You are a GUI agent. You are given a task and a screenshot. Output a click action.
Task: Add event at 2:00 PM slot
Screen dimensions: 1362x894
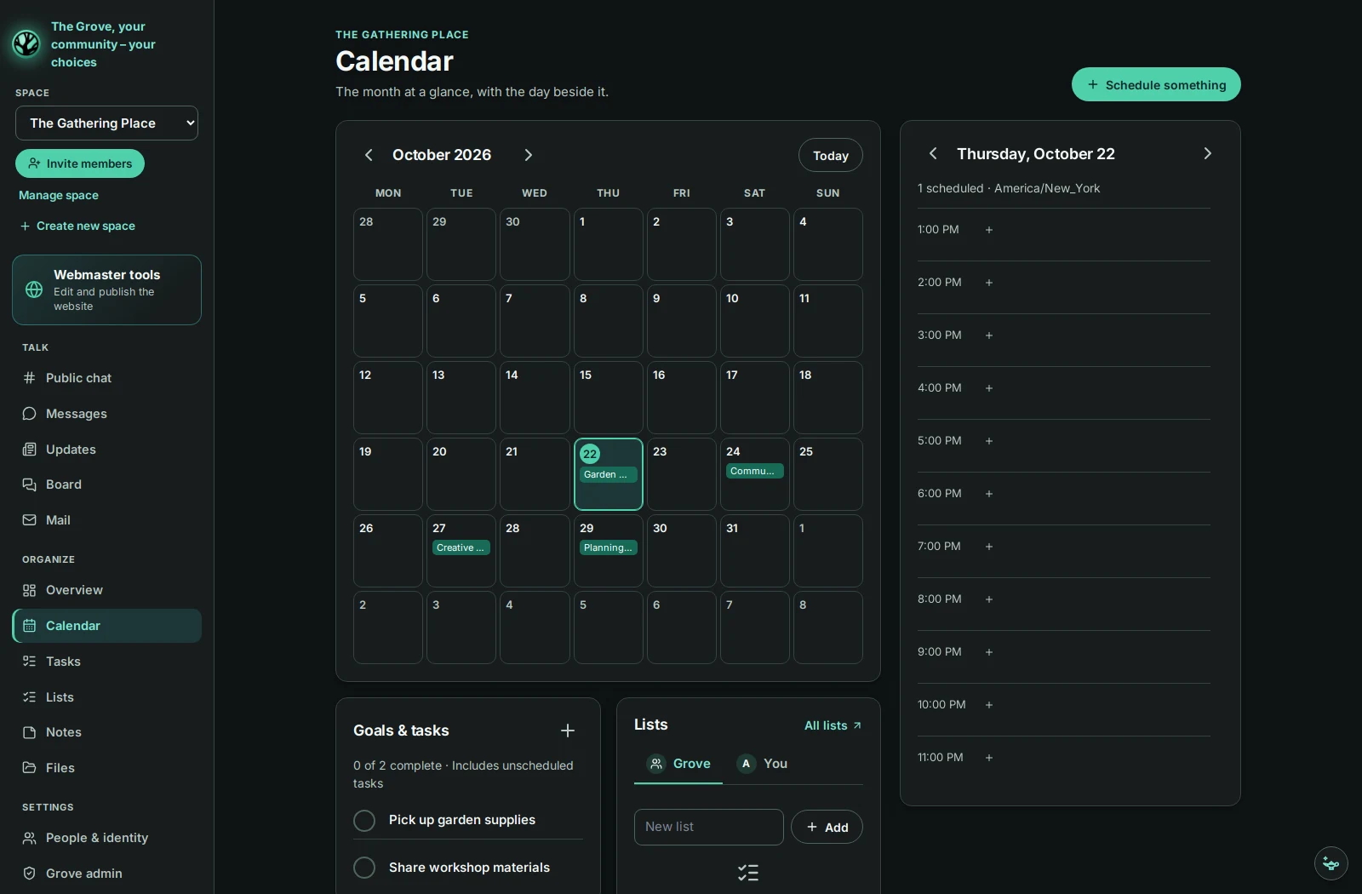tap(989, 283)
